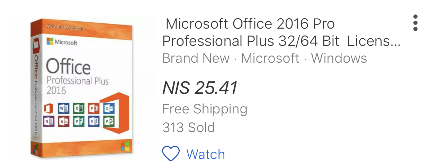Click the NIS 25.41 price

200,88
